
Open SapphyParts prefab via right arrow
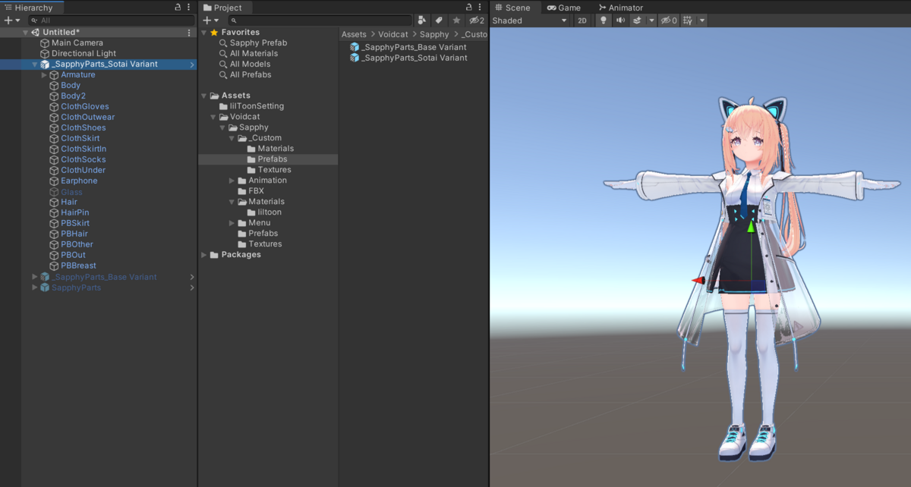tap(192, 287)
